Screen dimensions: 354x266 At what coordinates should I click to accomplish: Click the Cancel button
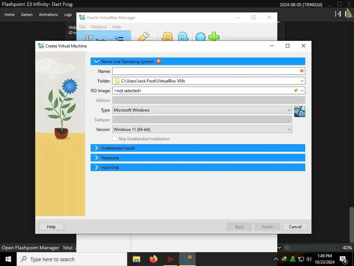(x=295, y=227)
